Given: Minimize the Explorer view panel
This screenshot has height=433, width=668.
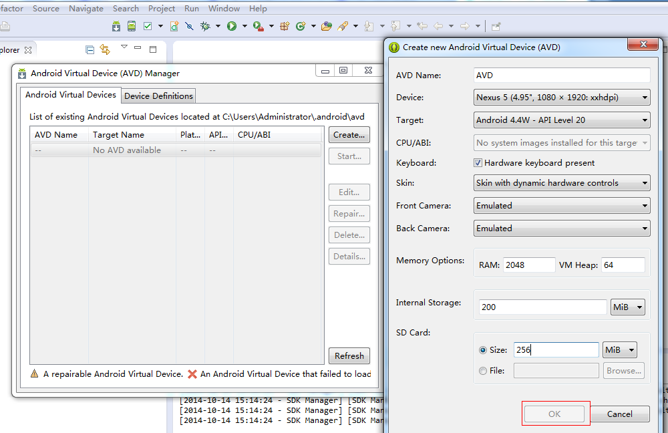Looking at the screenshot, I should click(138, 47).
